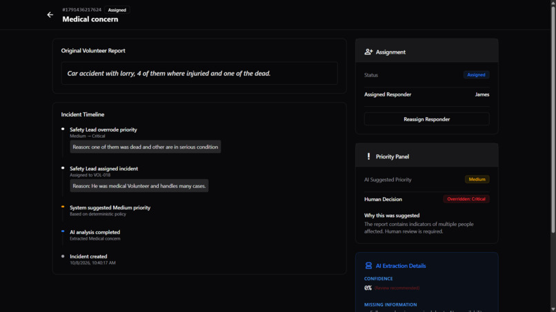
Task: Click the Original Volunteer Report heading
Action: click(x=93, y=51)
